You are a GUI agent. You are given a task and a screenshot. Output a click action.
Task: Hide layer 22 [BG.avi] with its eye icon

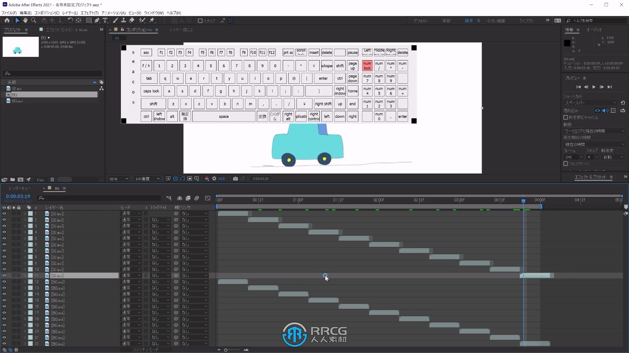[x=4, y=344]
